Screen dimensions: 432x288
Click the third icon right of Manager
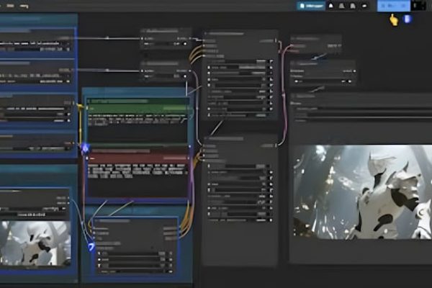pos(353,6)
